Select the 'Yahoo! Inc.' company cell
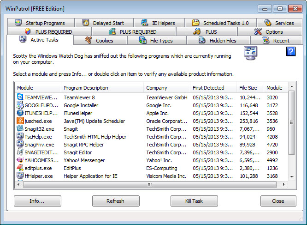307x225 pixels. tap(159, 160)
